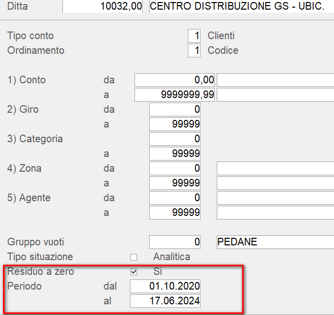Select the PEDANE description field
Screen dimensions: 334x315
click(x=275, y=242)
